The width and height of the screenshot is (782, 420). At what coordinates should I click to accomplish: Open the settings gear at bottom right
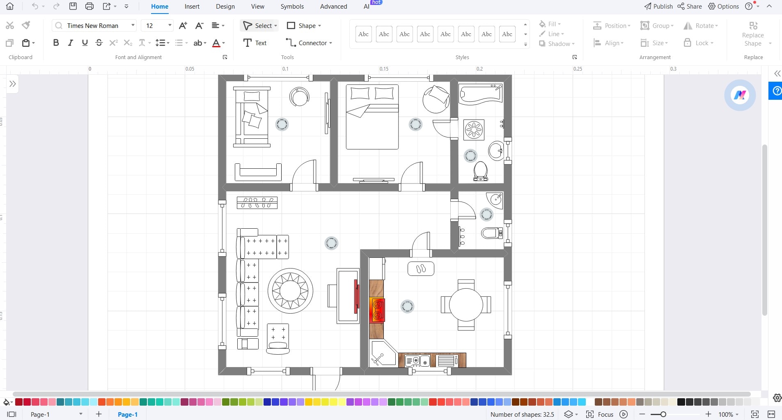(777, 398)
